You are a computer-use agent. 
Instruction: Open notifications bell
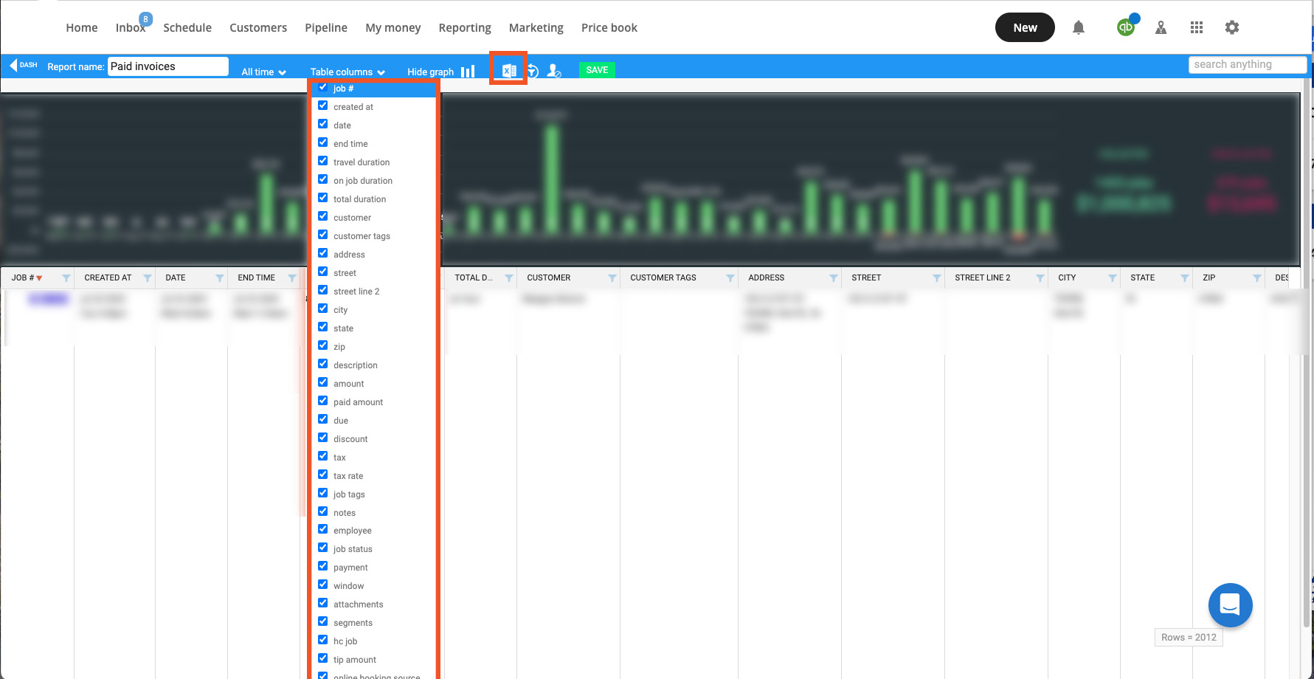point(1079,28)
